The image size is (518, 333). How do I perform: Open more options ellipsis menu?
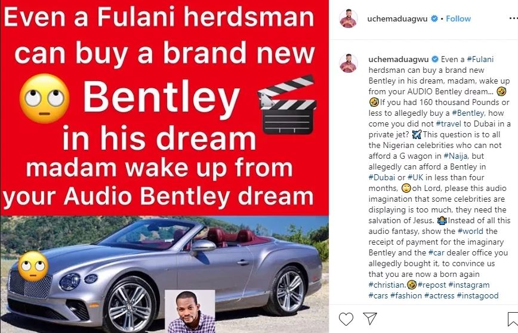pos(513,18)
